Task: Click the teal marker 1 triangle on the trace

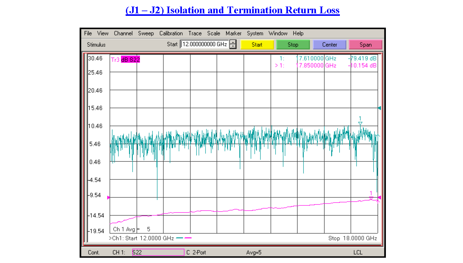Action: coord(360,124)
